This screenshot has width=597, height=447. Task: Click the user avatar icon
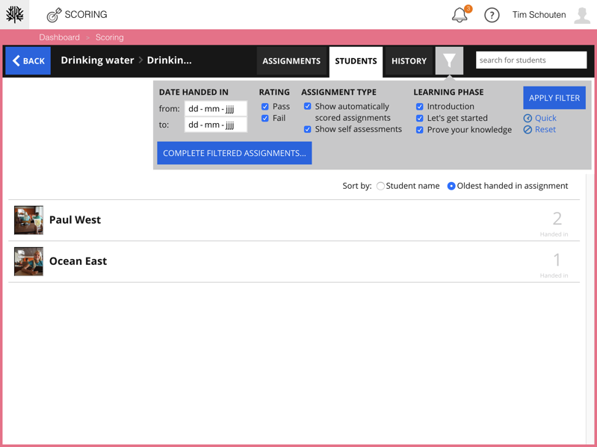(x=582, y=15)
